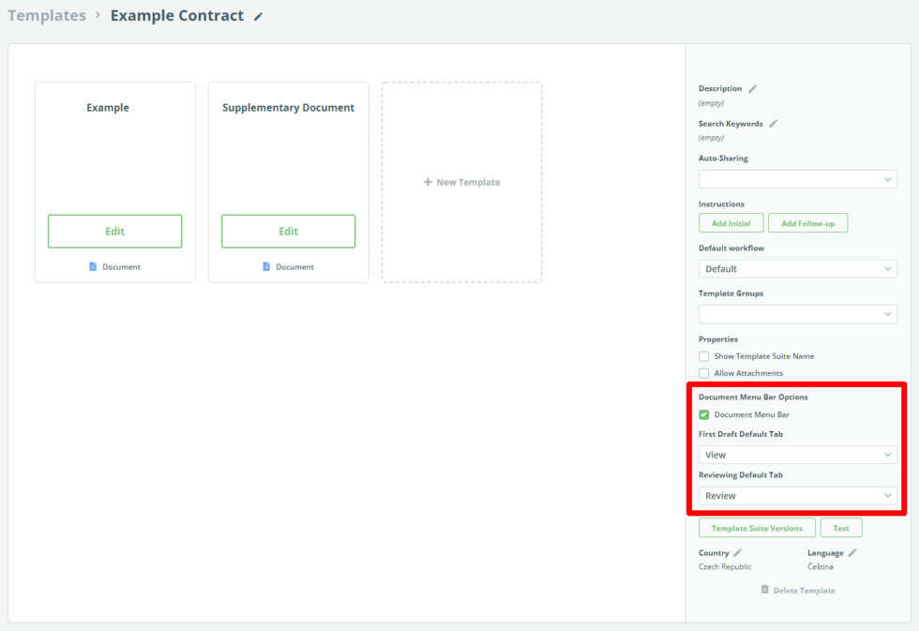
Task: Click document icon under Example template
Action: click(93, 267)
